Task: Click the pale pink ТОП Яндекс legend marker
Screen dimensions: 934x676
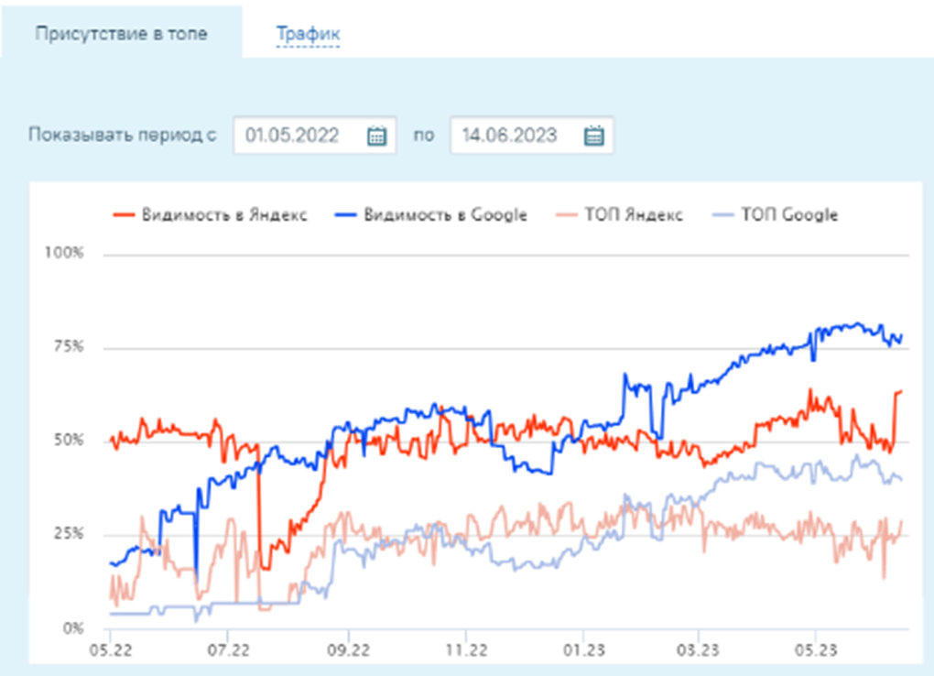Action: [x=567, y=214]
